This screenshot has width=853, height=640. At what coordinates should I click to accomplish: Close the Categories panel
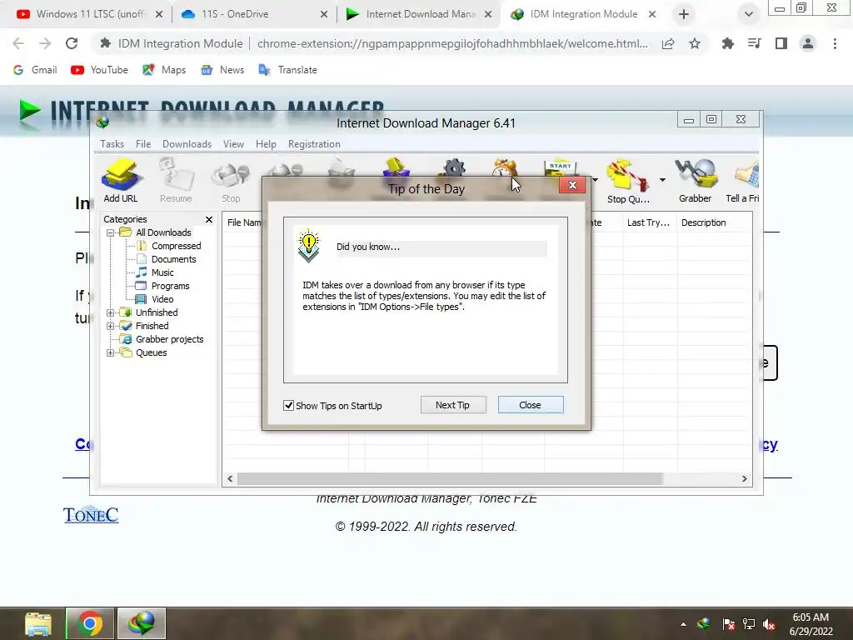[209, 219]
